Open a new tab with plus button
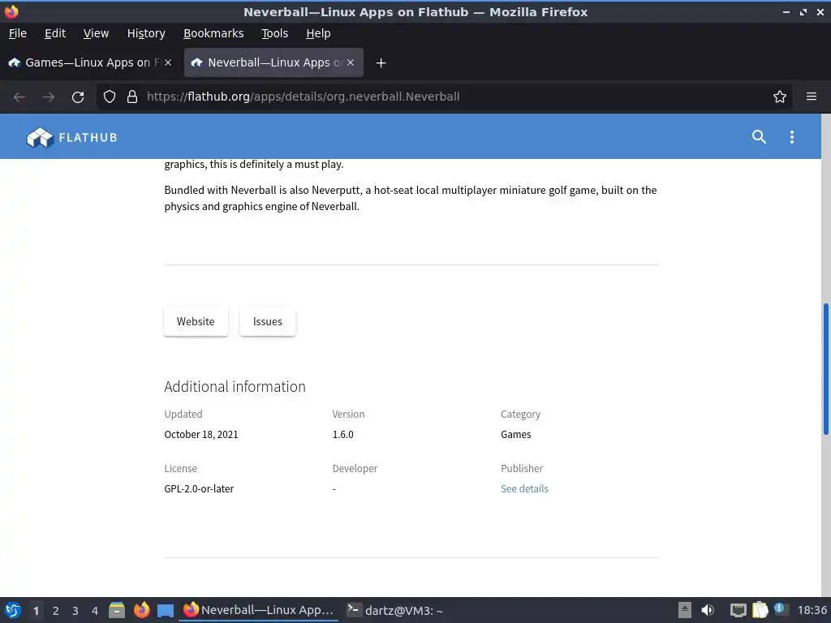 click(x=381, y=63)
